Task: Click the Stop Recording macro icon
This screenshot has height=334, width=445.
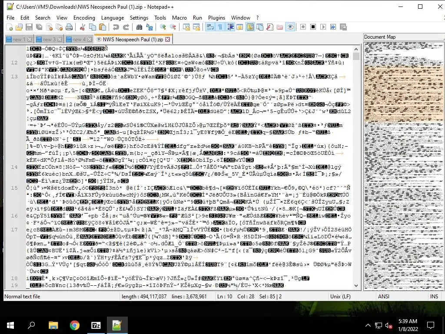Action: pyautogui.click(x=313, y=27)
